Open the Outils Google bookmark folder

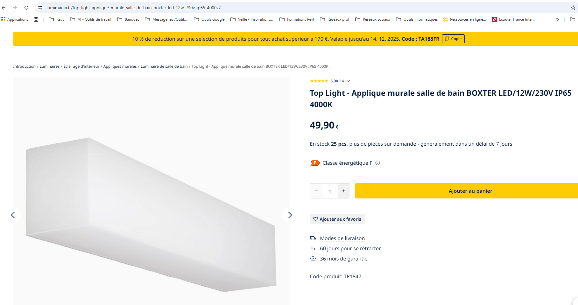click(x=209, y=19)
